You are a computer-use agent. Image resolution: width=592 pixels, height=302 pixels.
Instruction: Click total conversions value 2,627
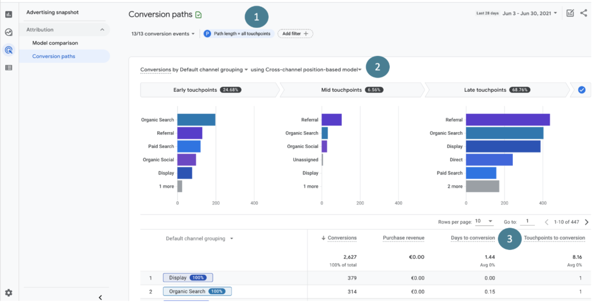coord(350,257)
